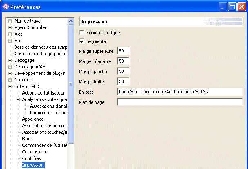Open the Apparence preference page
This screenshot has height=169, width=248.
[33, 119]
